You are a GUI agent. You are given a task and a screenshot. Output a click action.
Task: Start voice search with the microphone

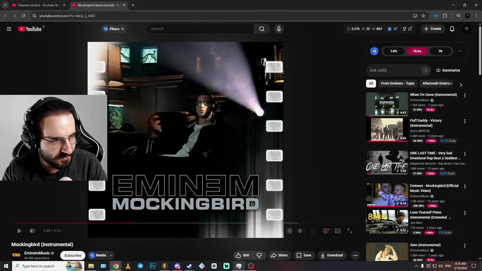[279, 29]
